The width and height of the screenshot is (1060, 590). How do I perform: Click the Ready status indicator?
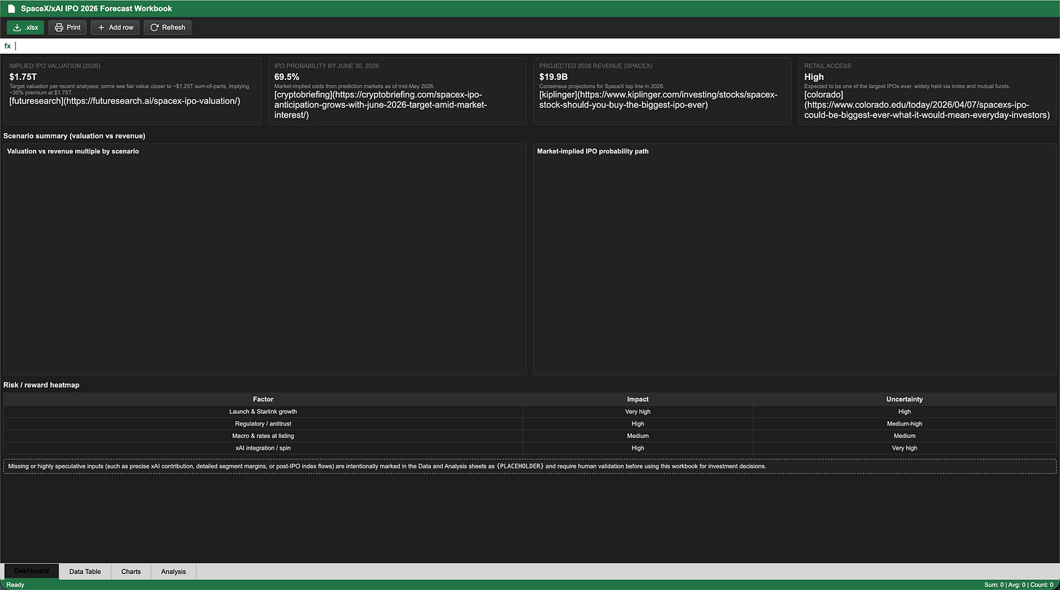pos(15,585)
